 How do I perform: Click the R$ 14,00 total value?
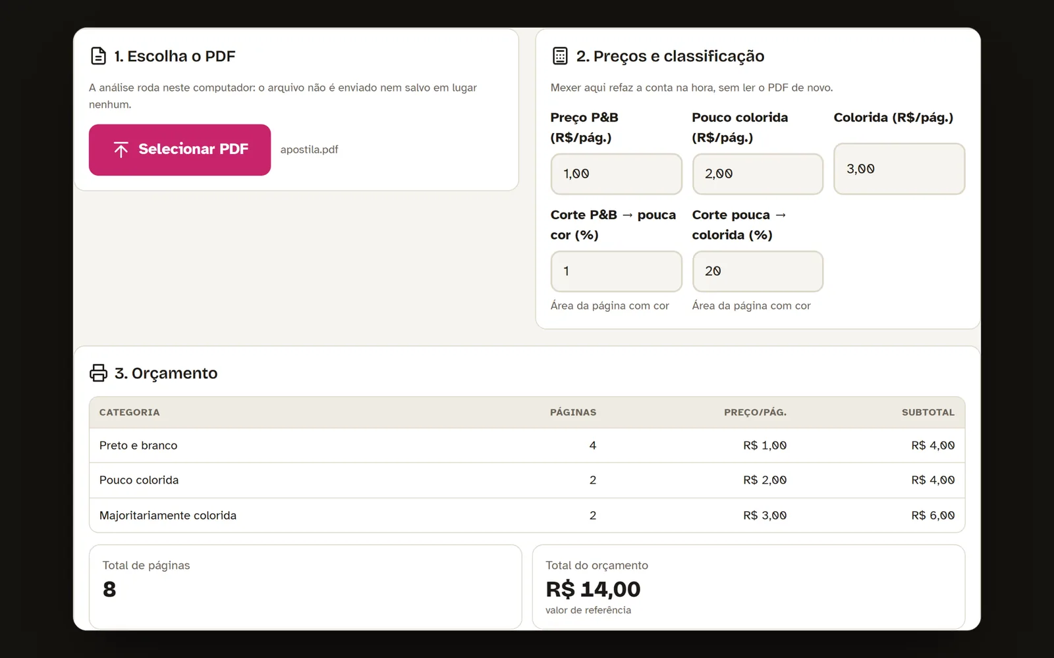tap(593, 589)
